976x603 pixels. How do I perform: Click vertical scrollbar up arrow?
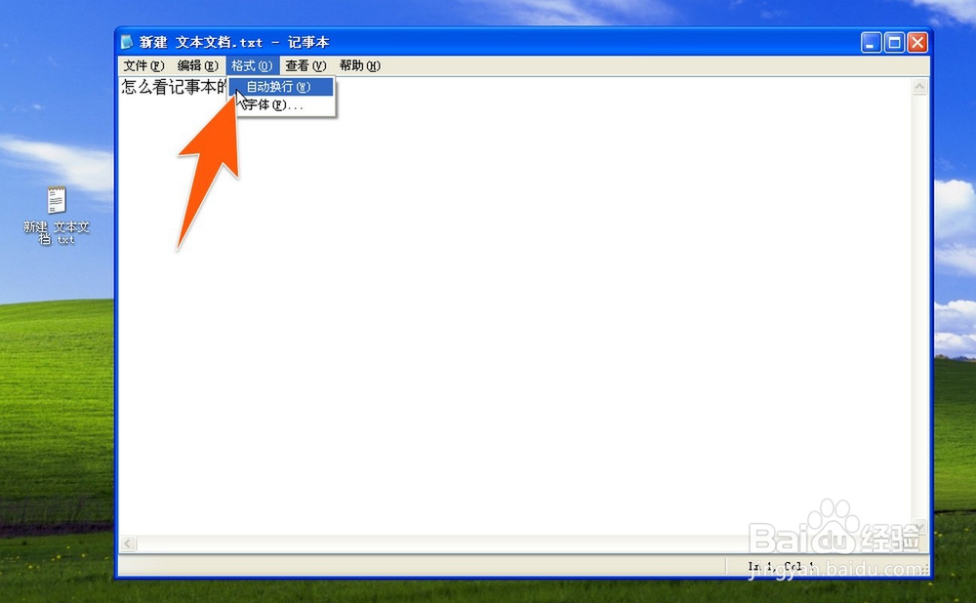coord(919,87)
